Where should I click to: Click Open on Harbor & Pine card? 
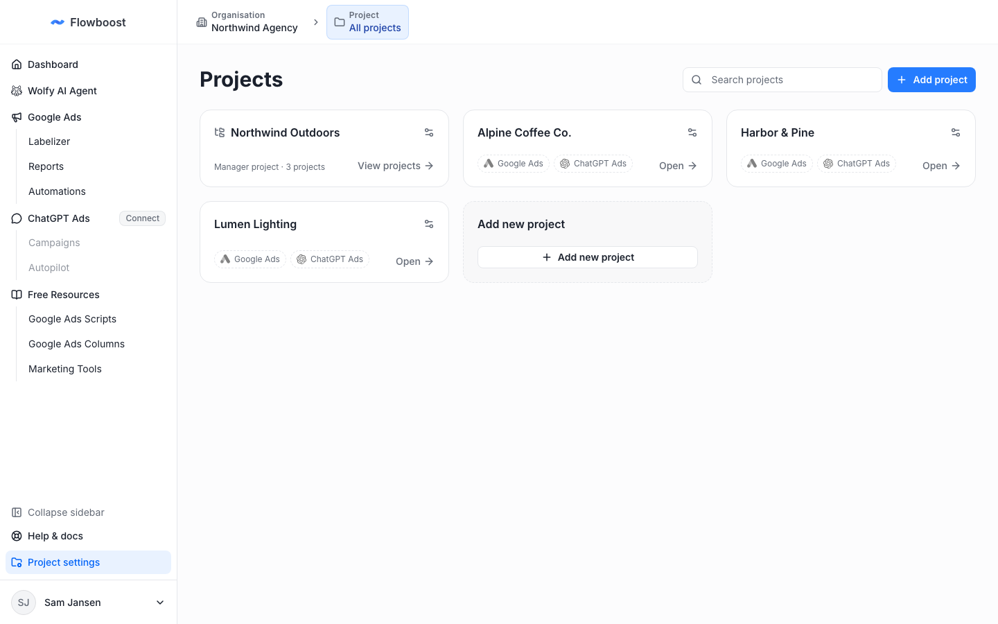point(941,166)
